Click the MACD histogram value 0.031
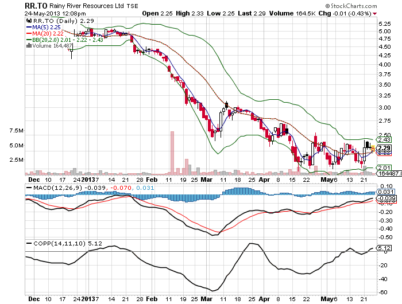This screenshot has height=304, width=402. pos(145,188)
